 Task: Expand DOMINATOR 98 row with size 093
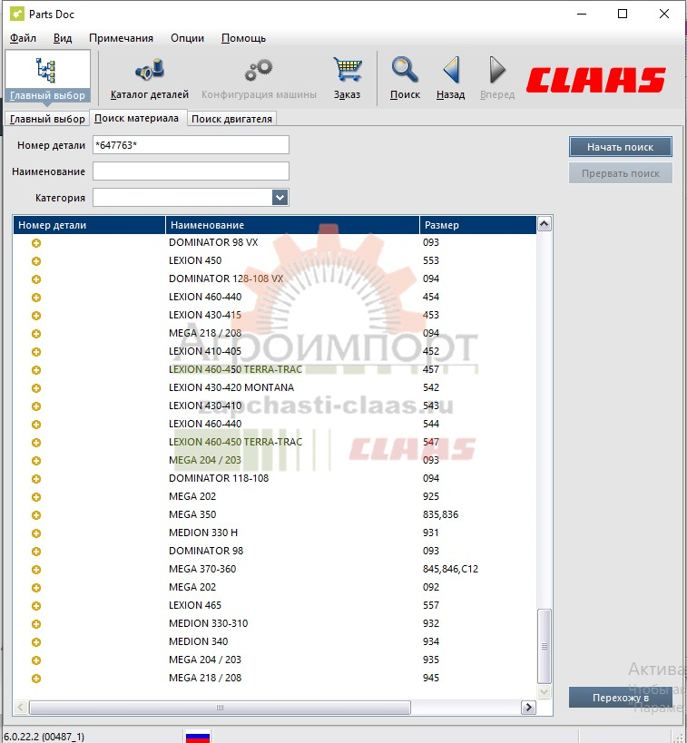coord(36,552)
